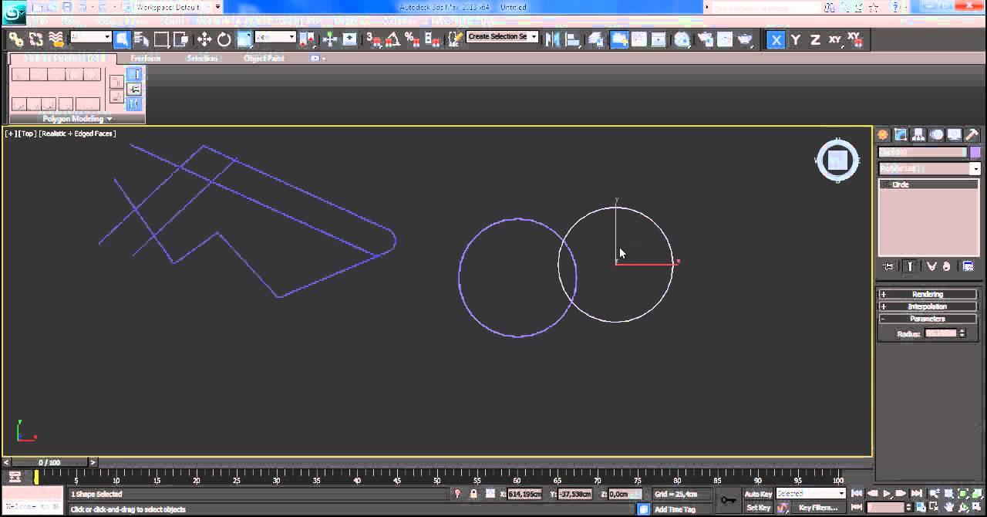Click the Render Setup icon
The image size is (987, 517).
704,39
